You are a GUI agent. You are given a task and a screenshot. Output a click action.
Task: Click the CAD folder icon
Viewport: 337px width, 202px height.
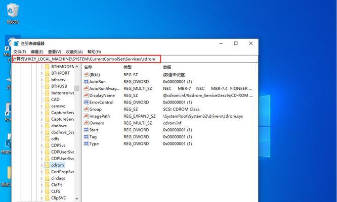point(47,99)
